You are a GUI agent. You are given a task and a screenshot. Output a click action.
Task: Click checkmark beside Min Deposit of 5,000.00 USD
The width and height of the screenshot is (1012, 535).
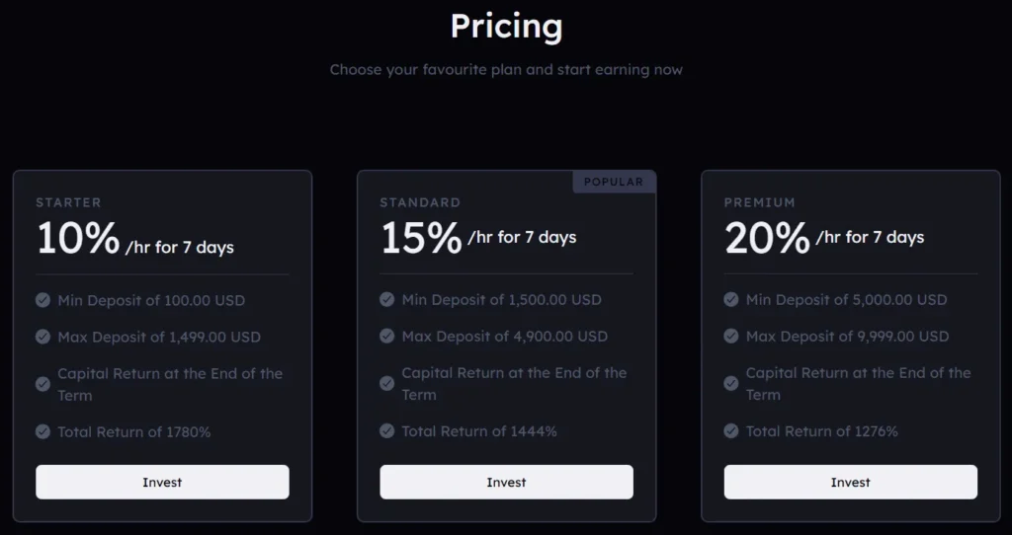coord(730,299)
